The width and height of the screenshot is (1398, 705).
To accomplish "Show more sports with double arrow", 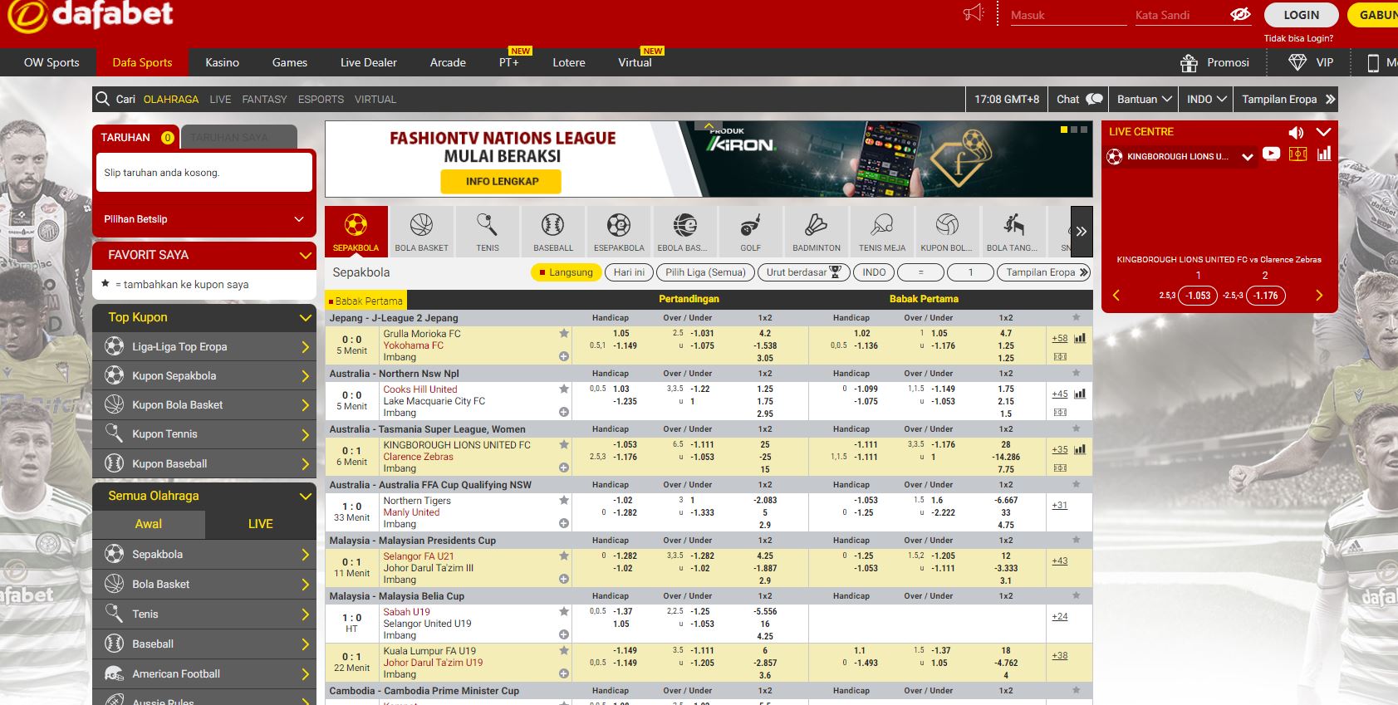I will coord(1081,231).
